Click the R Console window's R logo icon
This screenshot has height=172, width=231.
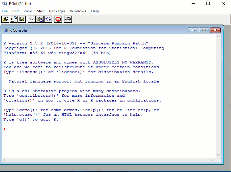click(x=5, y=30)
